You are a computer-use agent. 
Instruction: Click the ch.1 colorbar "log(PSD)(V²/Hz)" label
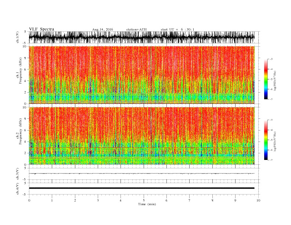(x=275, y=81)
